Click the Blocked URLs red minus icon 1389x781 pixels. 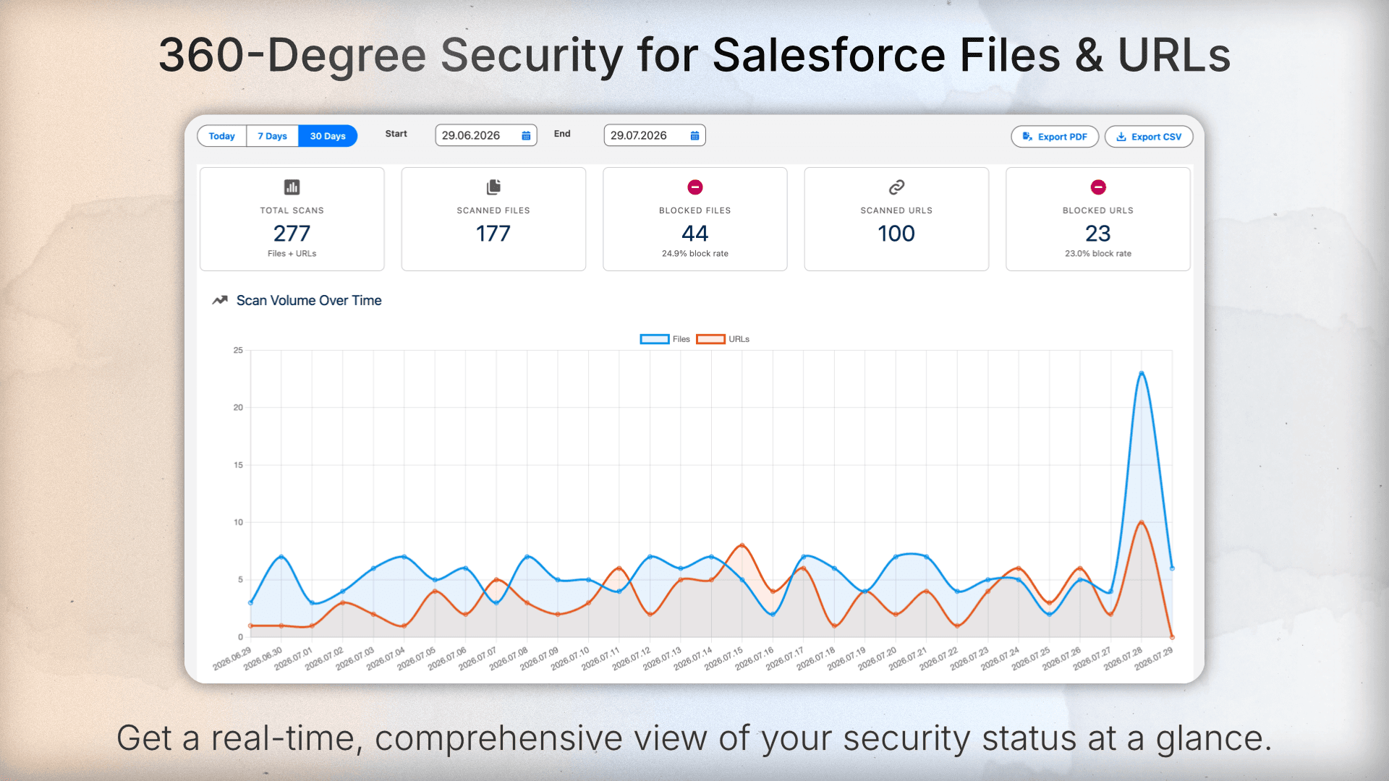point(1098,187)
